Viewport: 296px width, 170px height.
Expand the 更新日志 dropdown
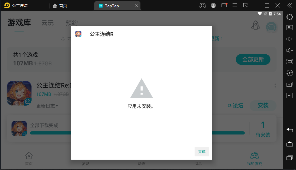pos(47,106)
